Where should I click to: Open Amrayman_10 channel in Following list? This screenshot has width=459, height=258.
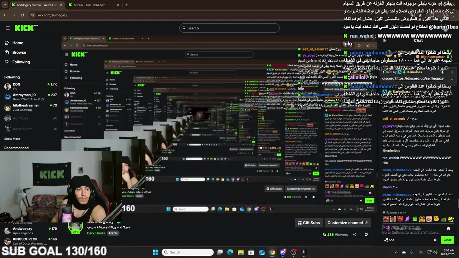pyautogui.click(x=30, y=97)
